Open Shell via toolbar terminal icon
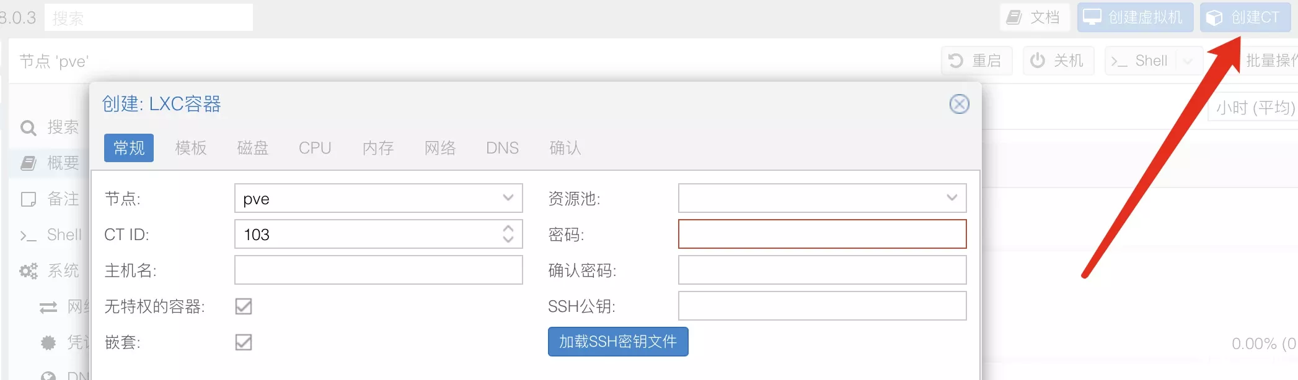Viewport: 1298px width, 380px height. pyautogui.click(x=1119, y=61)
